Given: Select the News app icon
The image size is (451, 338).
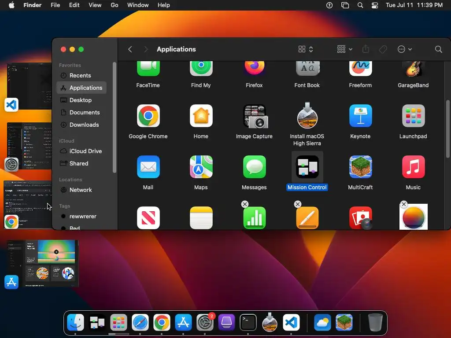Looking at the screenshot, I should pyautogui.click(x=148, y=218).
